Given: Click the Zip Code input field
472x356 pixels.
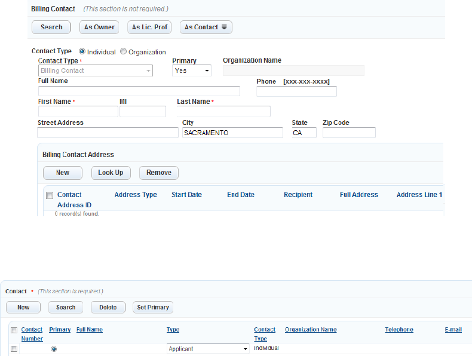Looking at the screenshot, I should (x=349, y=133).
